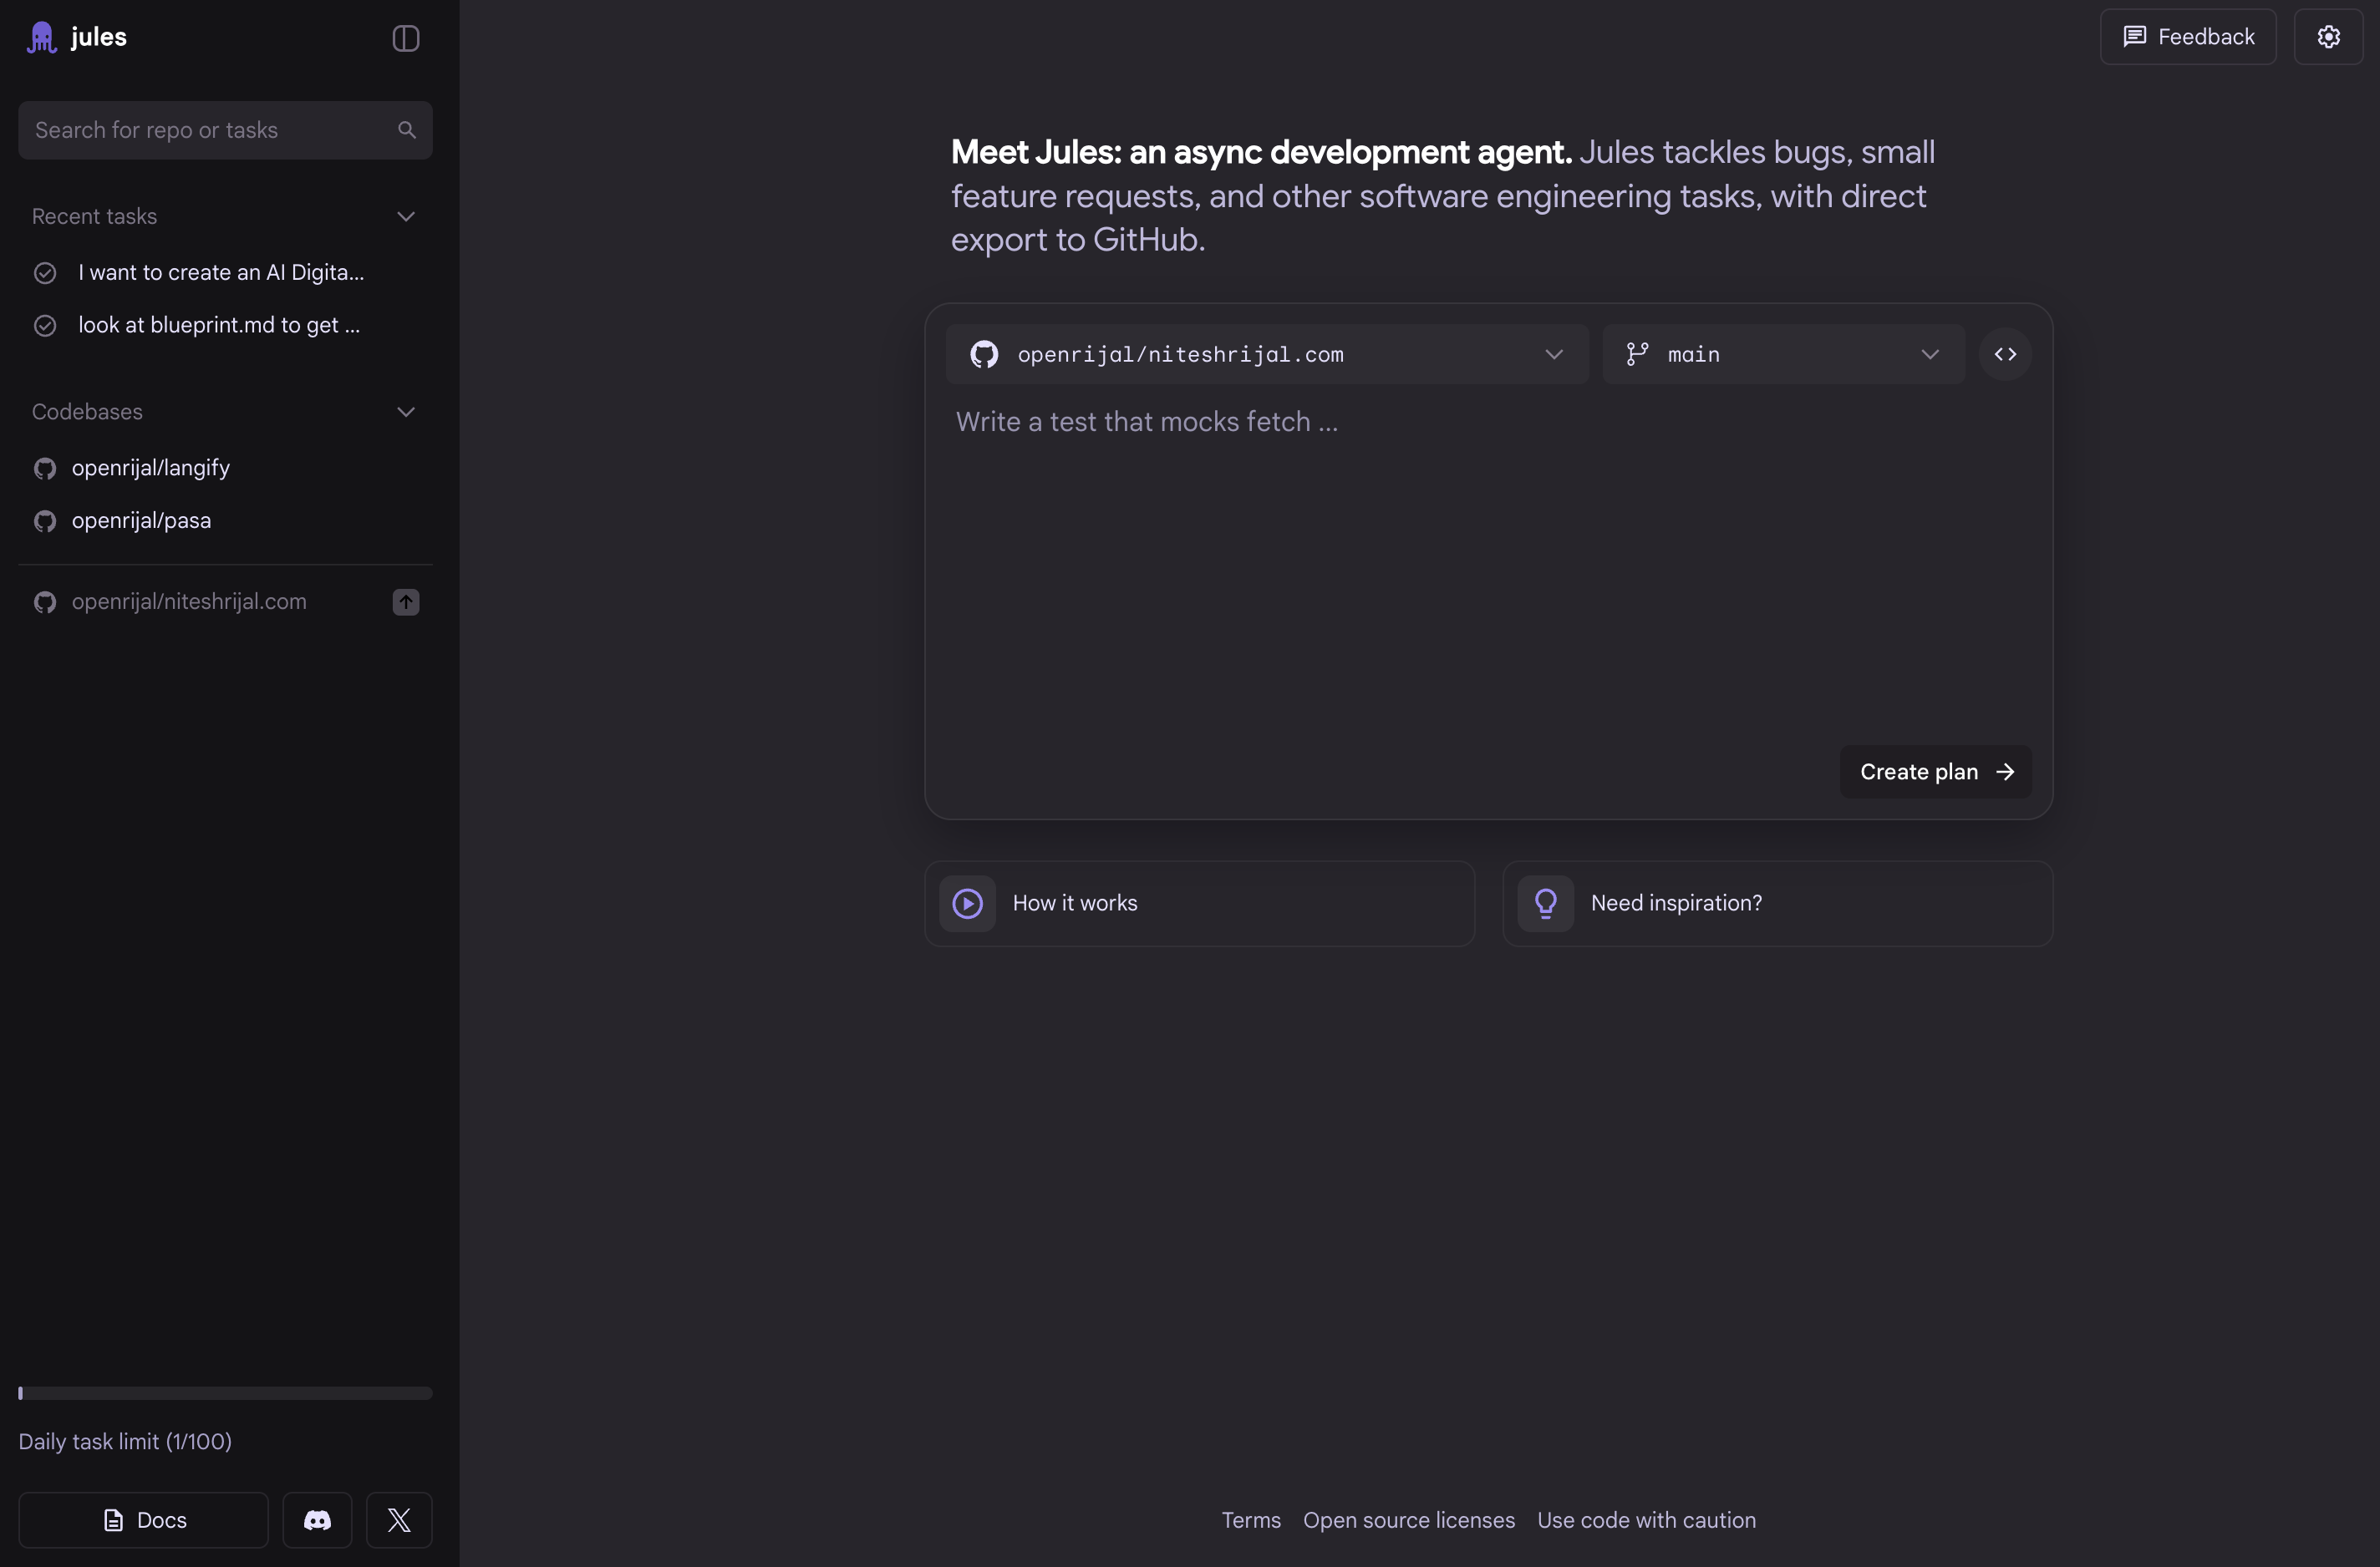2380x1567 pixels.
Task: Open the main branch dropdown
Action: point(1783,354)
